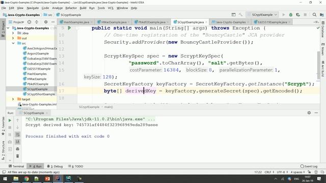326x183 pixels.
Task: Move up stack trace arrow in Run panel
Action: [x=18, y=120]
